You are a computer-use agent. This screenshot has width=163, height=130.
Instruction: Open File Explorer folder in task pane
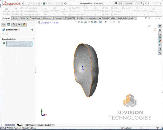(x=160, y=34)
